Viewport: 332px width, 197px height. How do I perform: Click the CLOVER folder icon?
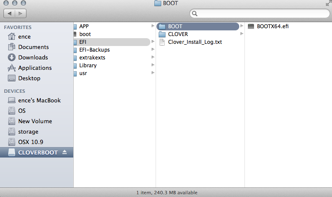[x=162, y=34]
